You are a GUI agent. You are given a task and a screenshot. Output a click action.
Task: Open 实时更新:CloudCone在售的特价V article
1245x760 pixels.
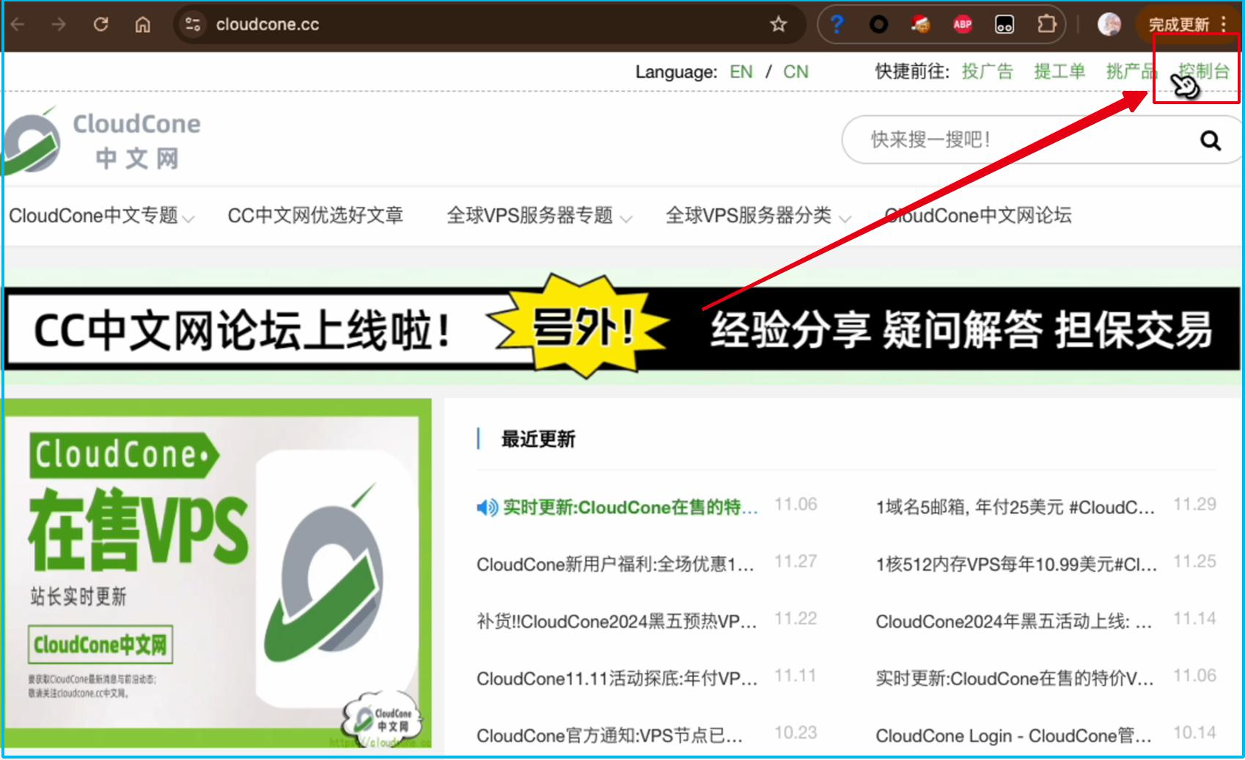pyautogui.click(x=1015, y=679)
